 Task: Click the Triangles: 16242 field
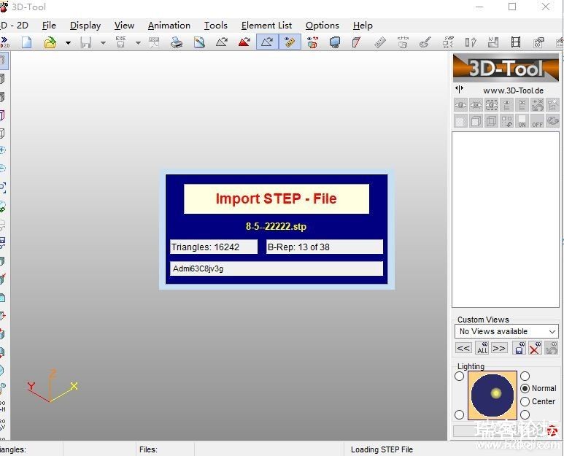coord(214,247)
